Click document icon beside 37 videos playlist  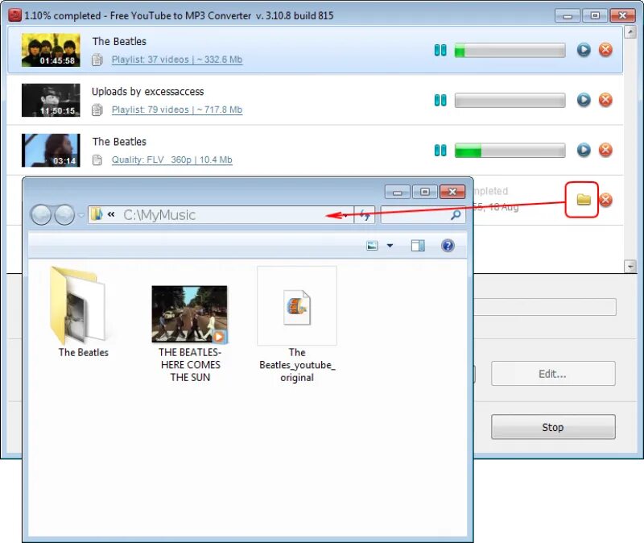[97, 60]
